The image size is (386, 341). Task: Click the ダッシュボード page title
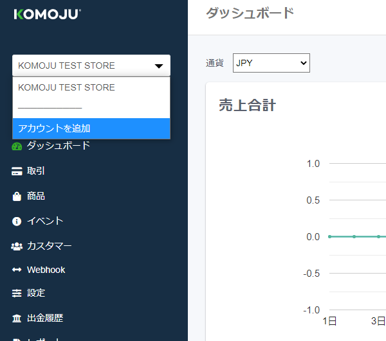click(x=250, y=13)
